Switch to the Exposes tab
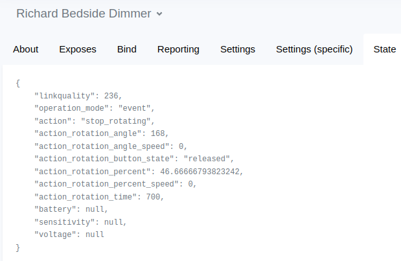 (78, 49)
